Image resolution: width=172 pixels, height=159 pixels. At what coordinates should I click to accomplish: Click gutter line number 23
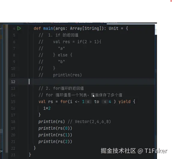coord(13,155)
